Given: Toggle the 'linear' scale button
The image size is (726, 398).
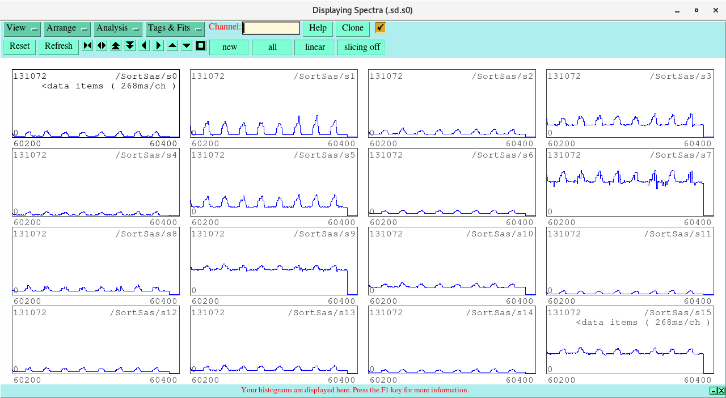Looking at the screenshot, I should pyautogui.click(x=314, y=47).
